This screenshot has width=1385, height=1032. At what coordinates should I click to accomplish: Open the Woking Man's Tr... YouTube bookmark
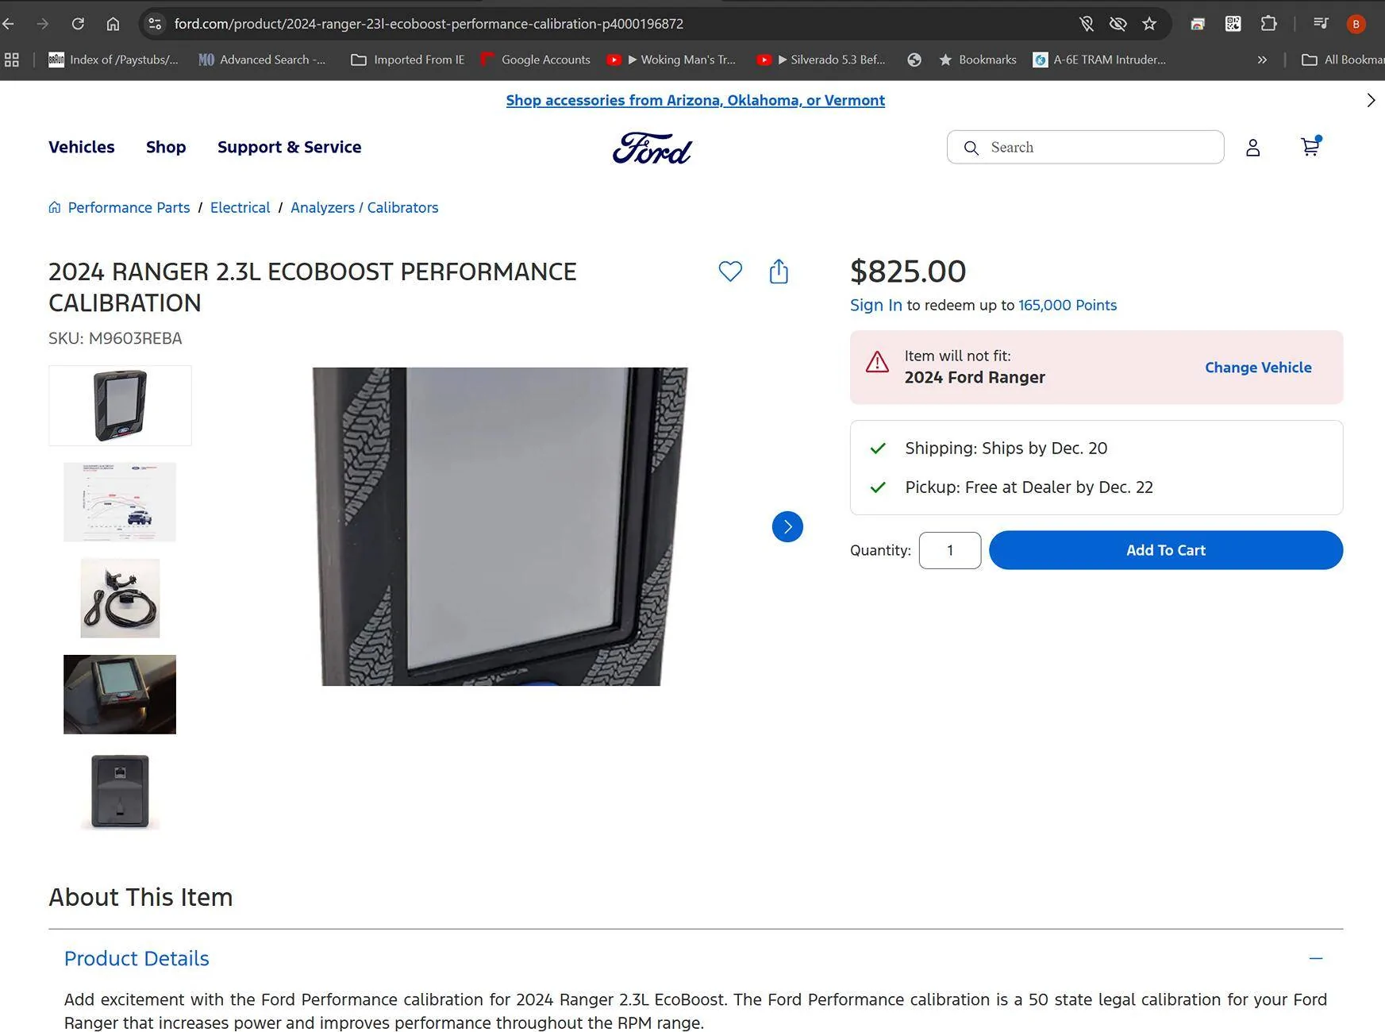(671, 60)
